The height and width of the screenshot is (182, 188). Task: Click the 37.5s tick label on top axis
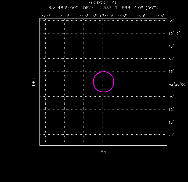click(x=46, y=16)
